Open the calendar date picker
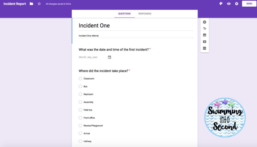Image resolution: width=257 pixels, height=147 pixels. click(x=109, y=57)
